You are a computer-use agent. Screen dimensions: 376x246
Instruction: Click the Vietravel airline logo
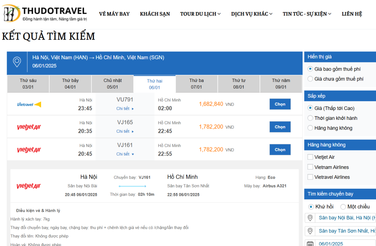click(x=29, y=104)
